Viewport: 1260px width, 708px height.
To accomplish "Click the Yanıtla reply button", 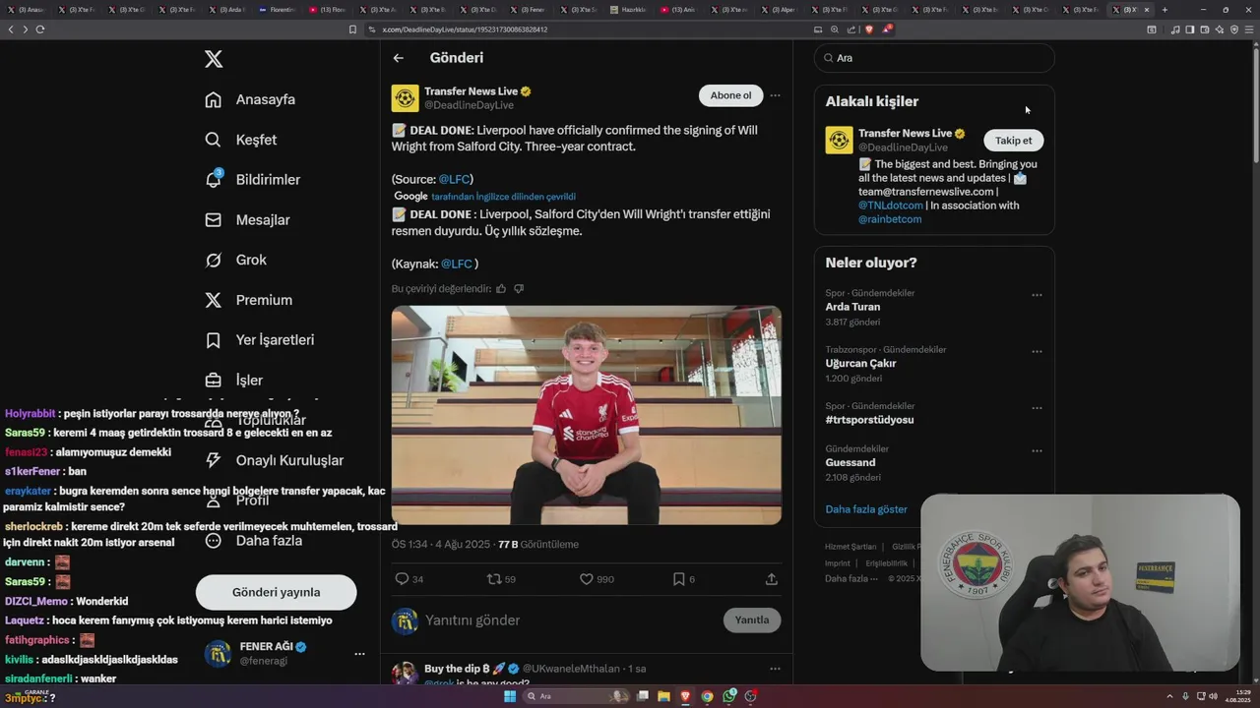I will (752, 620).
